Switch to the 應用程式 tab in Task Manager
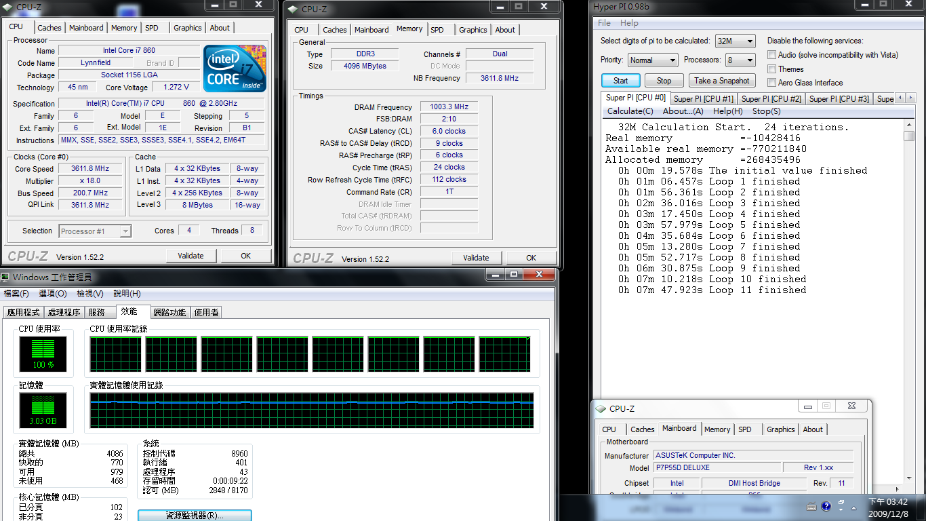The height and width of the screenshot is (521, 926). coord(24,313)
